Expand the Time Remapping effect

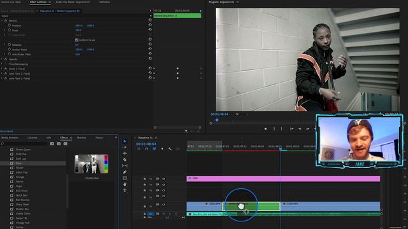pos(2,64)
